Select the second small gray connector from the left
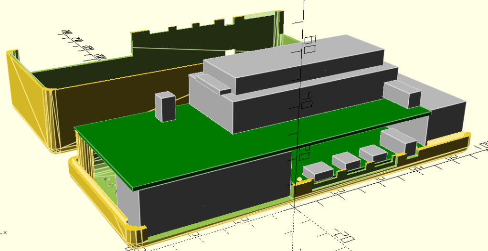The width and height of the screenshot is (488, 251). coord(346,161)
